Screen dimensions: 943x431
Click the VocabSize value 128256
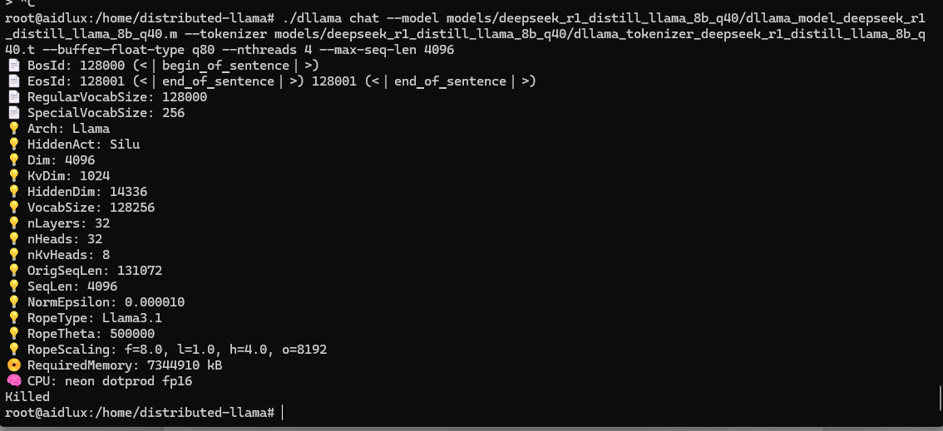click(x=131, y=208)
